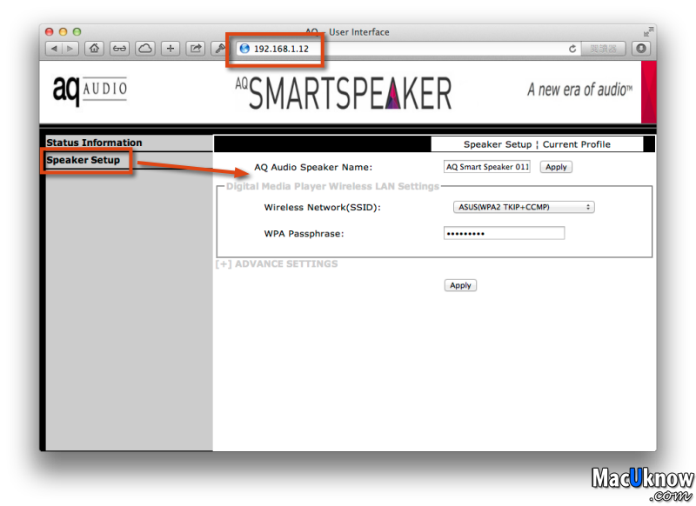Click Apply next to speaker name

click(x=556, y=167)
